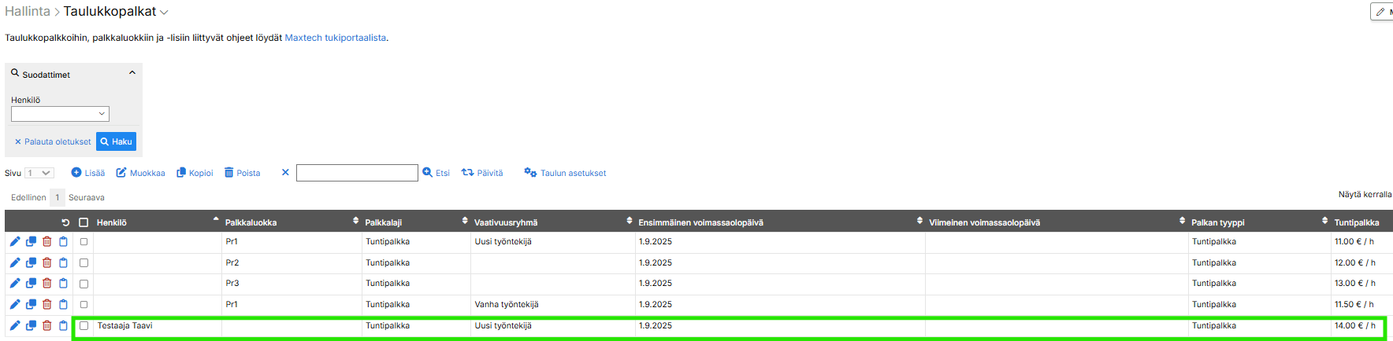Click the reset arrow icon in table header
The height and width of the screenshot is (341, 1393).
pyautogui.click(x=65, y=222)
